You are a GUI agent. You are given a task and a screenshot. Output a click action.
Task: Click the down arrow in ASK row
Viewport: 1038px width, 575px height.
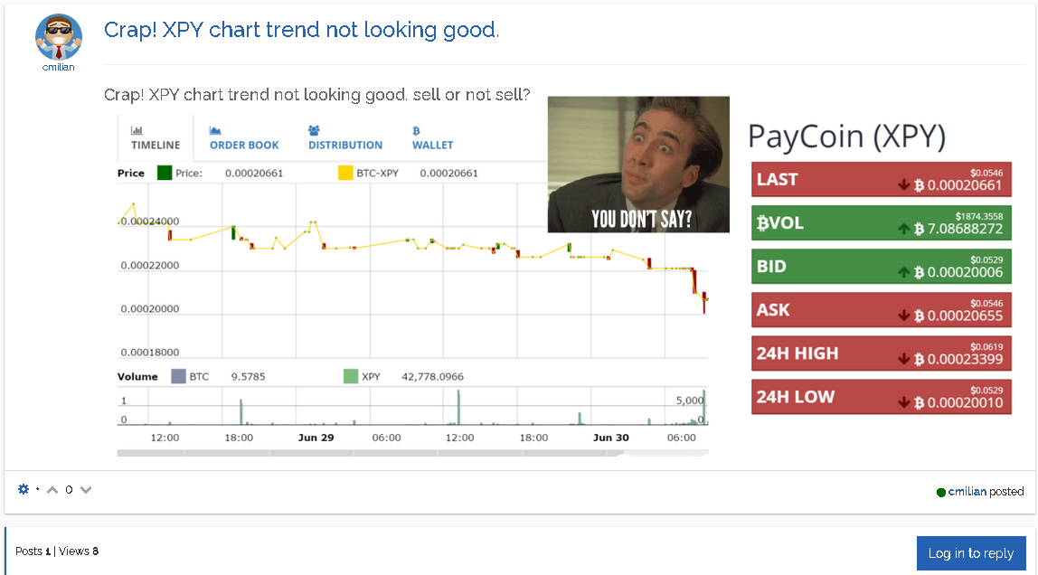[x=903, y=316]
